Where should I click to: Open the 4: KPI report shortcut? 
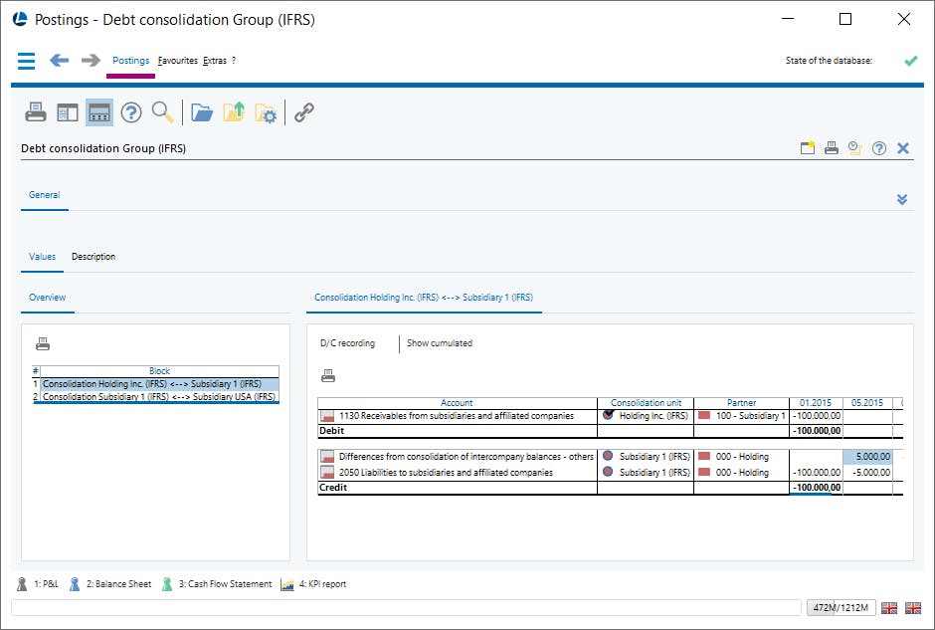point(319,584)
